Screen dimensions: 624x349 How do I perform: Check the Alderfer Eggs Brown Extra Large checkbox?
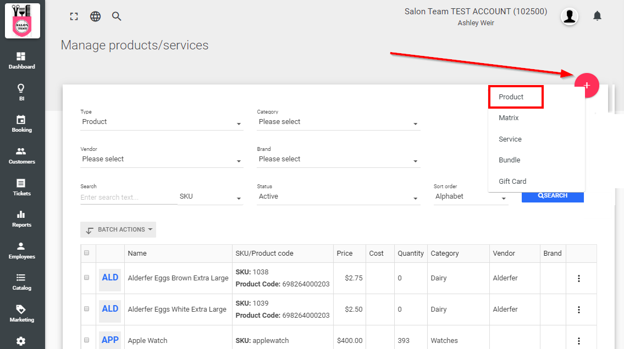coord(86,278)
